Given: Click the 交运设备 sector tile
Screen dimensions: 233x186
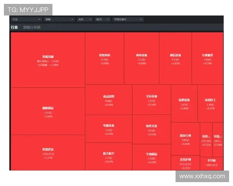Looking at the screenshot, I should 151,100.
